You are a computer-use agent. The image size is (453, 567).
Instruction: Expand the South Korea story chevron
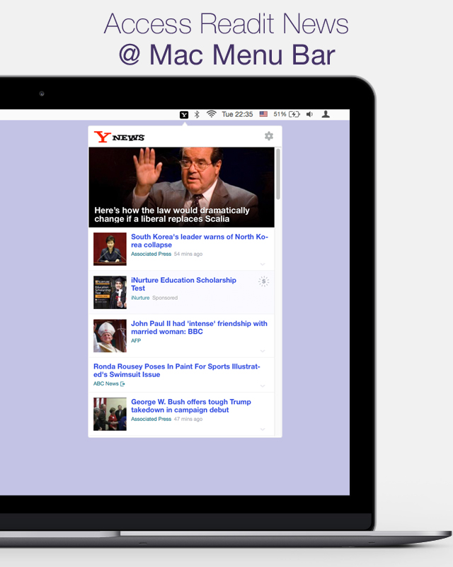263,264
